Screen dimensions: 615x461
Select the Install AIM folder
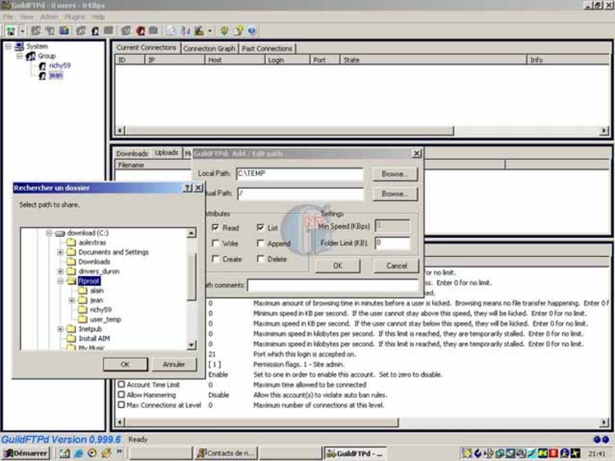click(94, 339)
